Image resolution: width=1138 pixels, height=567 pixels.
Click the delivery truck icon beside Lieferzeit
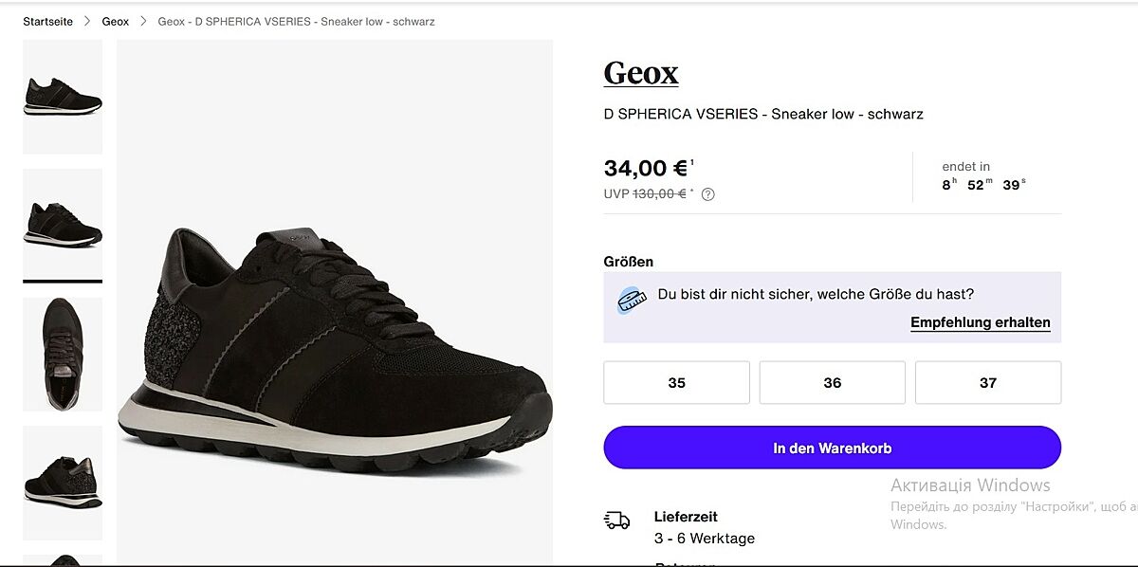point(616,520)
